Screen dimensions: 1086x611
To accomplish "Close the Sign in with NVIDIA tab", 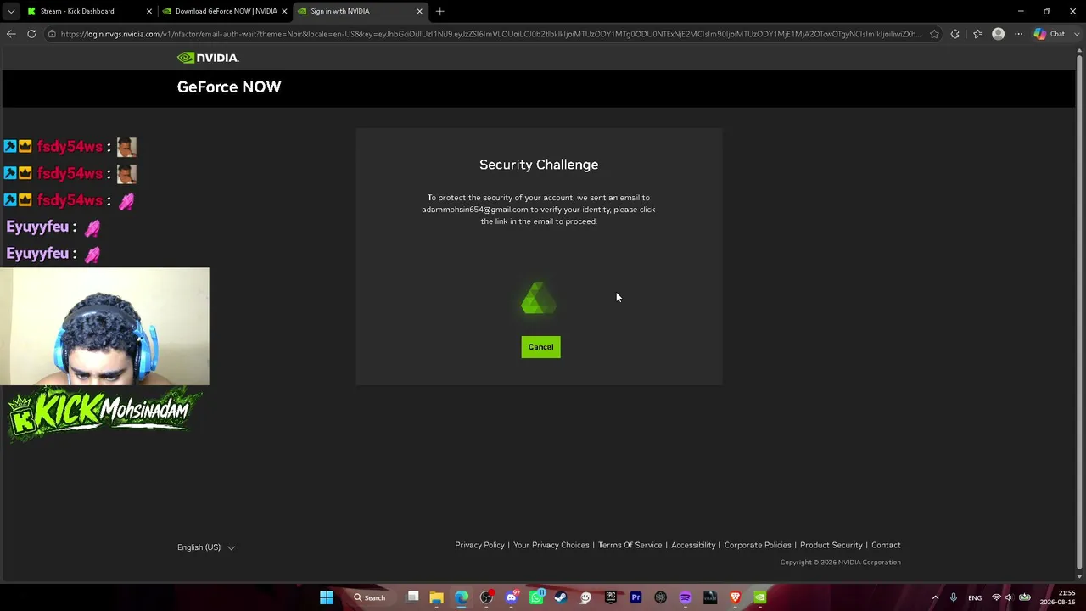I will click(x=419, y=11).
